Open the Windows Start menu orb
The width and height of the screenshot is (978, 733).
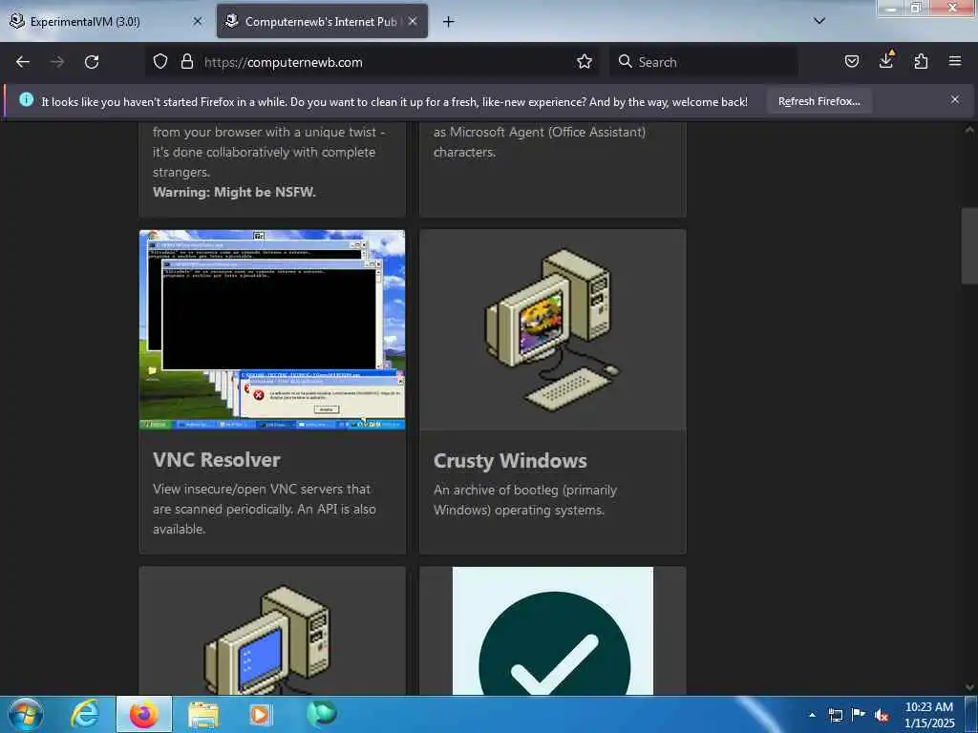pyautogui.click(x=26, y=714)
